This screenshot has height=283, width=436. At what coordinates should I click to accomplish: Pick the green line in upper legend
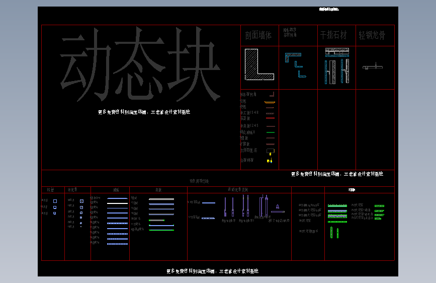(270, 132)
